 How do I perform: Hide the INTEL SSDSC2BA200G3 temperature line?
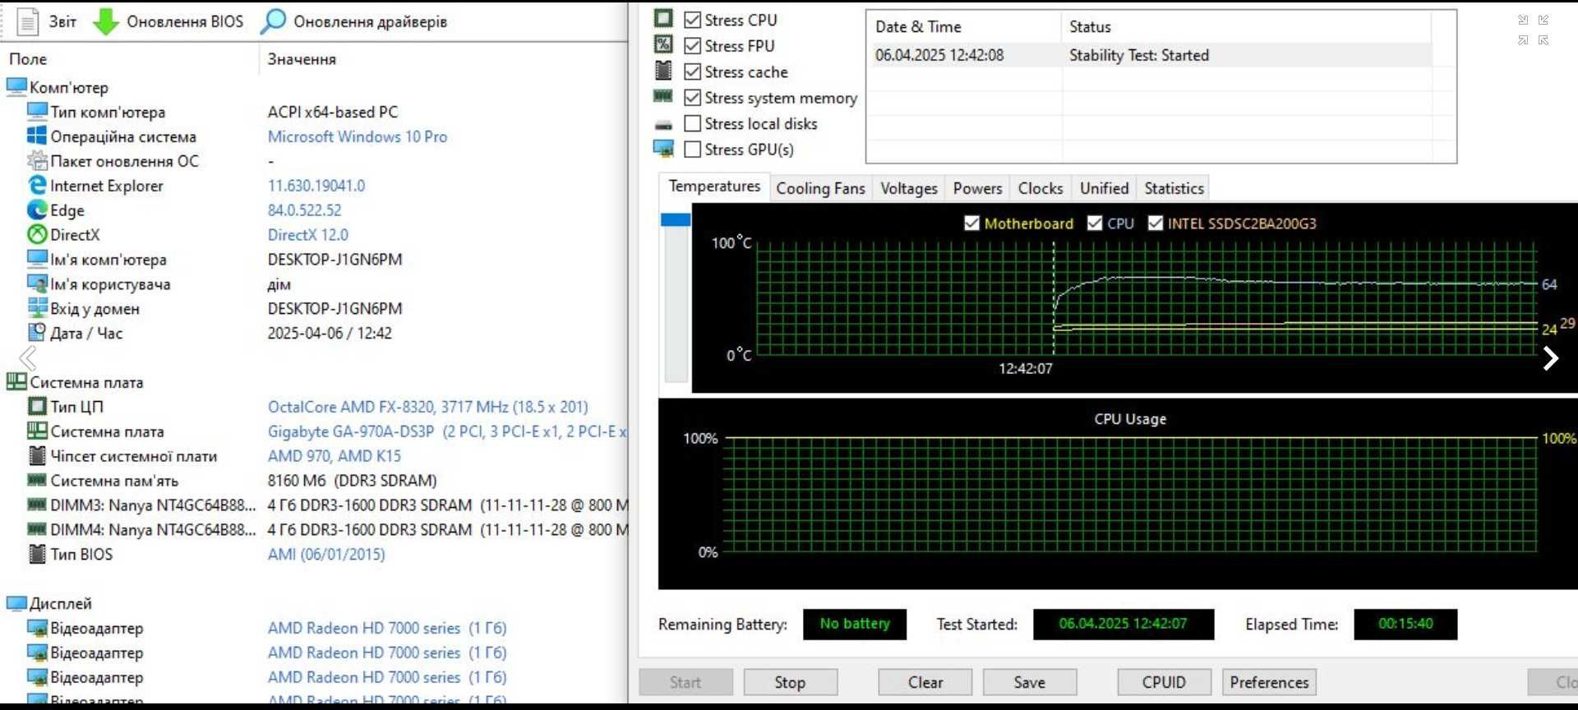(x=1156, y=223)
